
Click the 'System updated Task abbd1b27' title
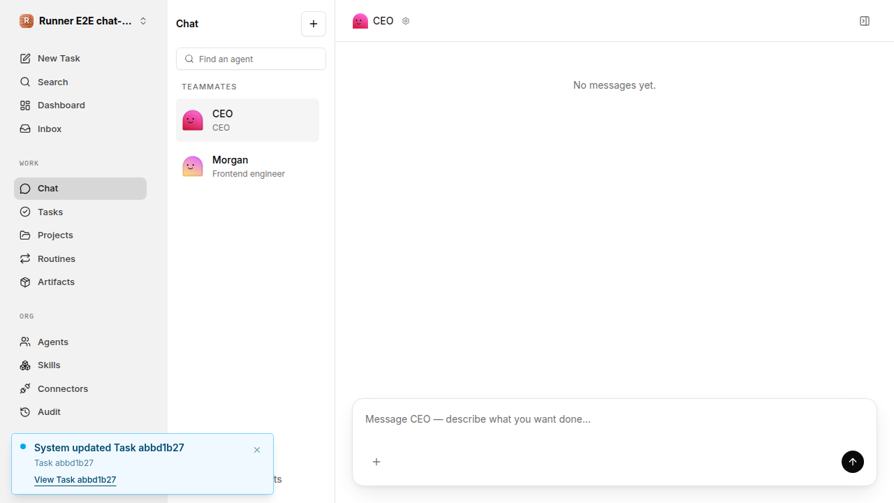tap(109, 448)
